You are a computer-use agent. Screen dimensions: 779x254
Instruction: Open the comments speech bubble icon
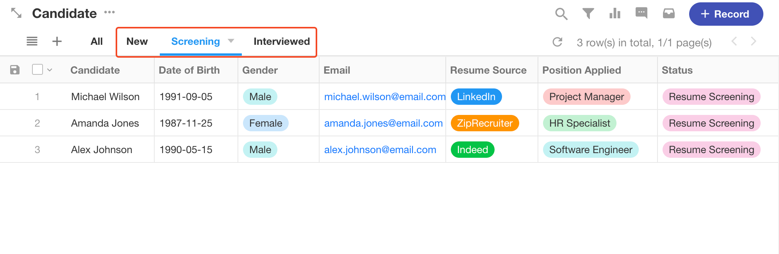pos(641,13)
